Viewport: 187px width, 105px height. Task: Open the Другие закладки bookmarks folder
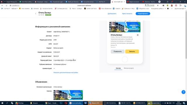tap(180, 8)
